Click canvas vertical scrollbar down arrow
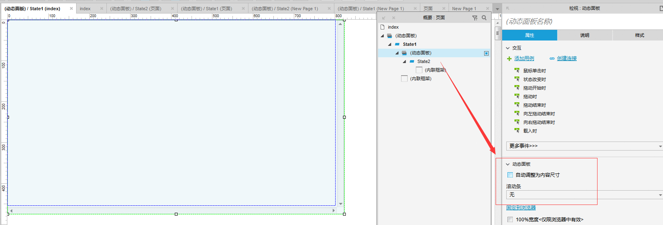The image size is (663, 225). point(341,204)
